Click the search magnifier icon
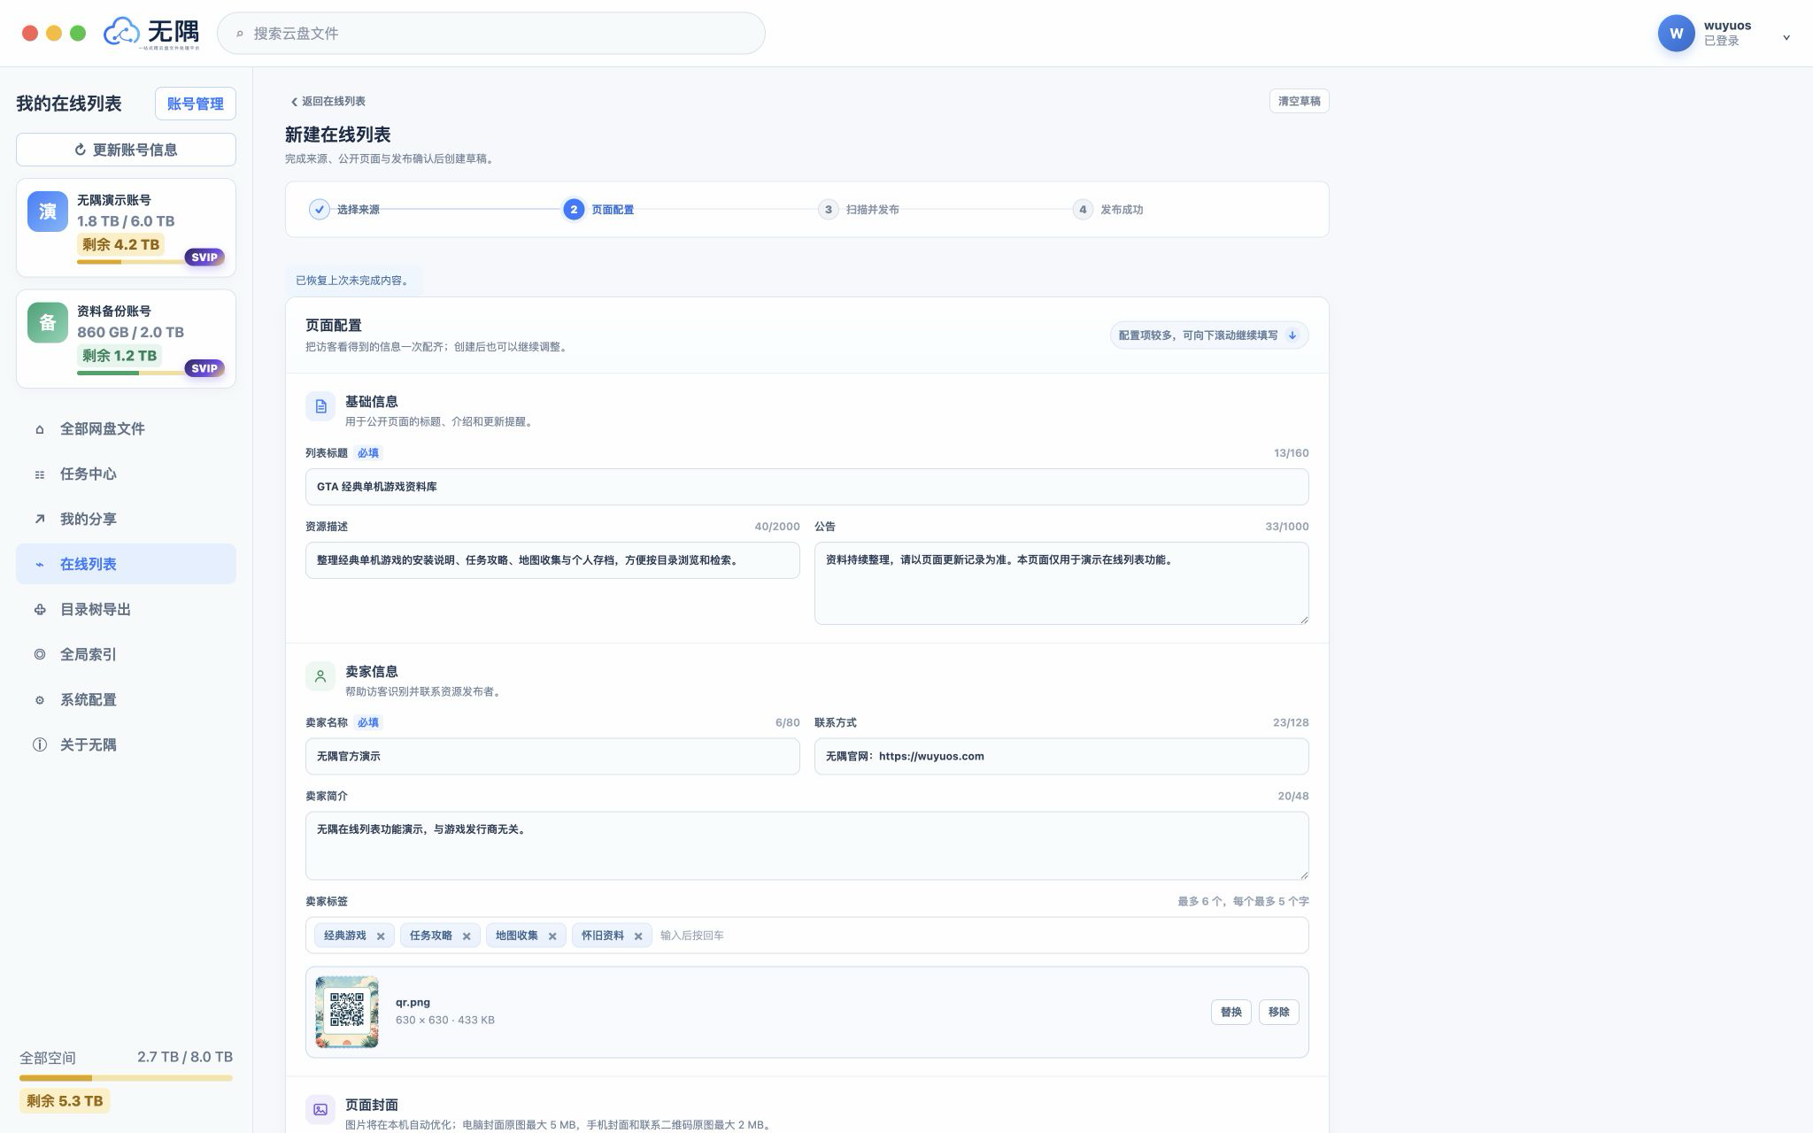This screenshot has height=1133, width=1813. (x=239, y=34)
